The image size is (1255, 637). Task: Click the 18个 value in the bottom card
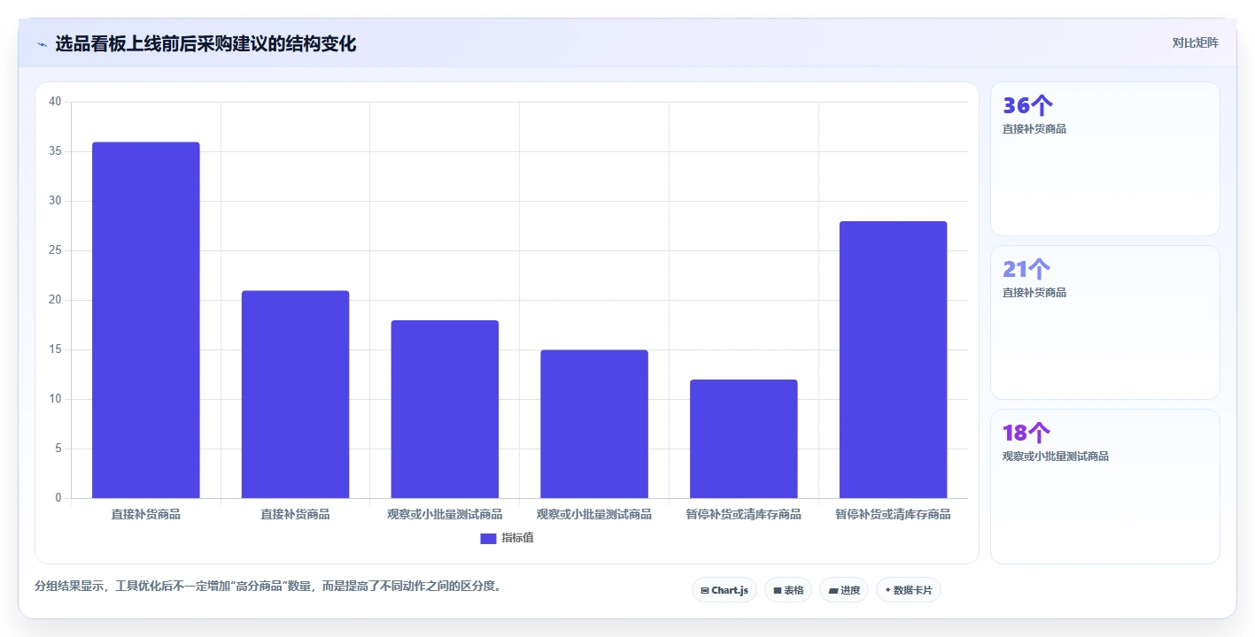coord(1027,434)
